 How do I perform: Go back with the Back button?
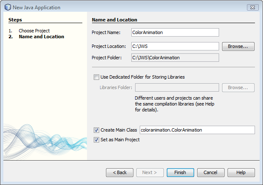[119, 172]
